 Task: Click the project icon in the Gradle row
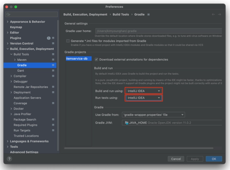pos(53,65)
